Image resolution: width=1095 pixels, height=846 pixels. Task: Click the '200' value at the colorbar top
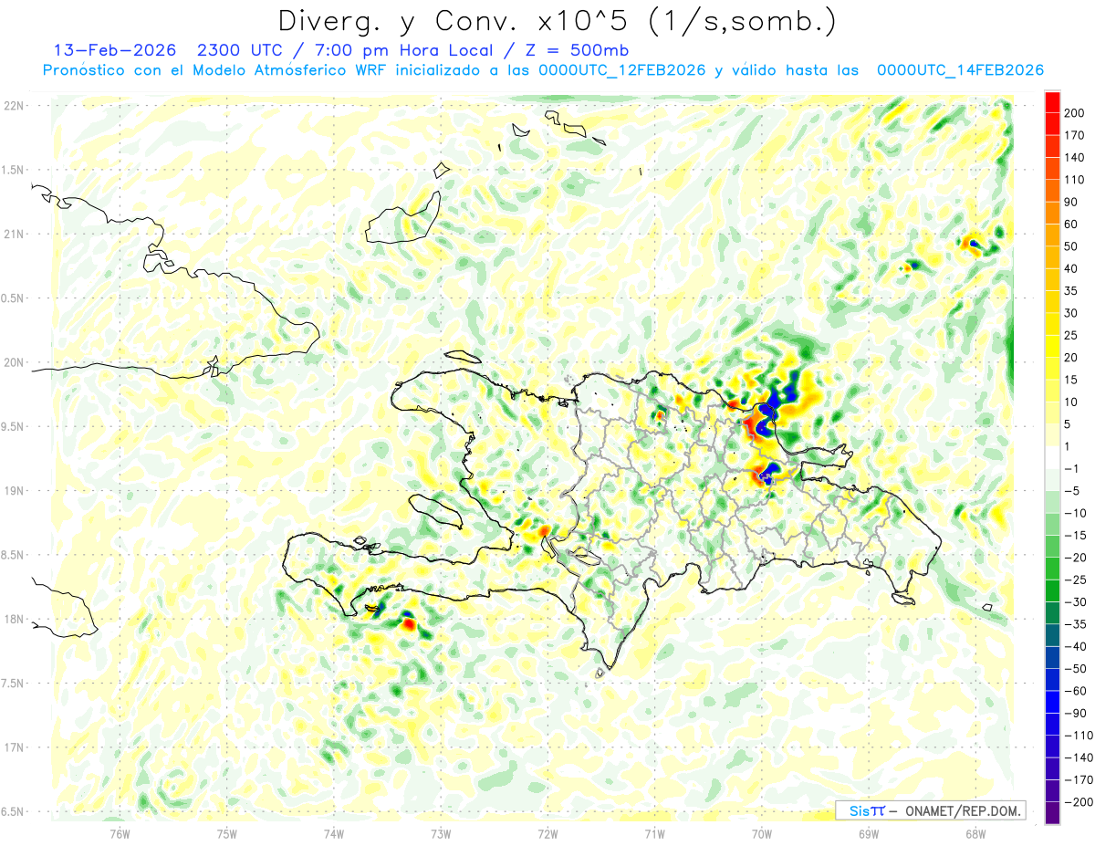pyautogui.click(x=1074, y=113)
